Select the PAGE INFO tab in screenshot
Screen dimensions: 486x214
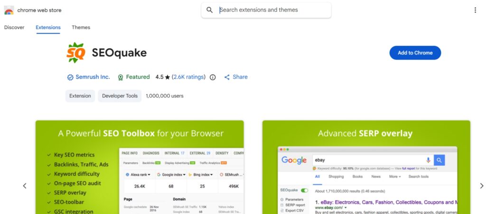click(130, 153)
